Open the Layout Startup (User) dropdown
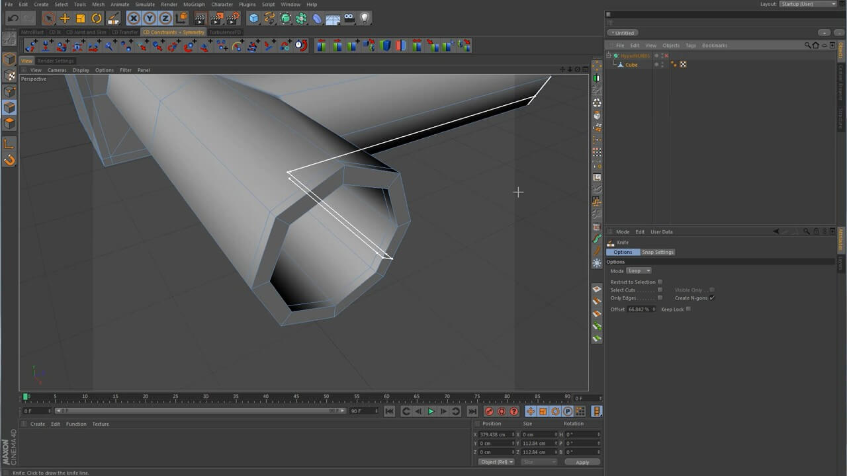This screenshot has height=476, width=847. tap(807, 4)
